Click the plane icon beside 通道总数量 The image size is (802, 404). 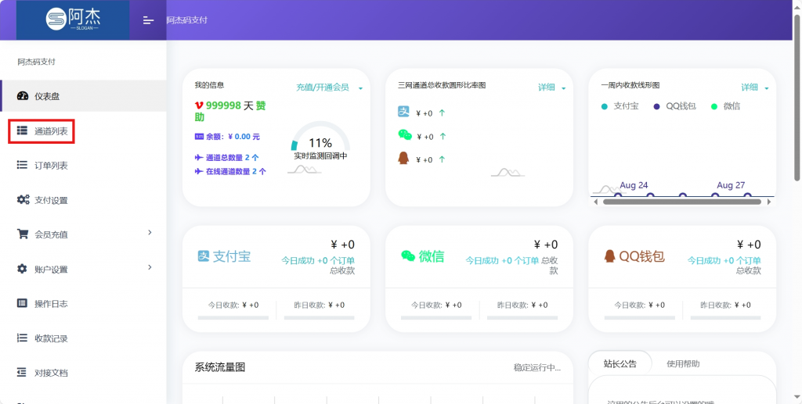(x=199, y=158)
